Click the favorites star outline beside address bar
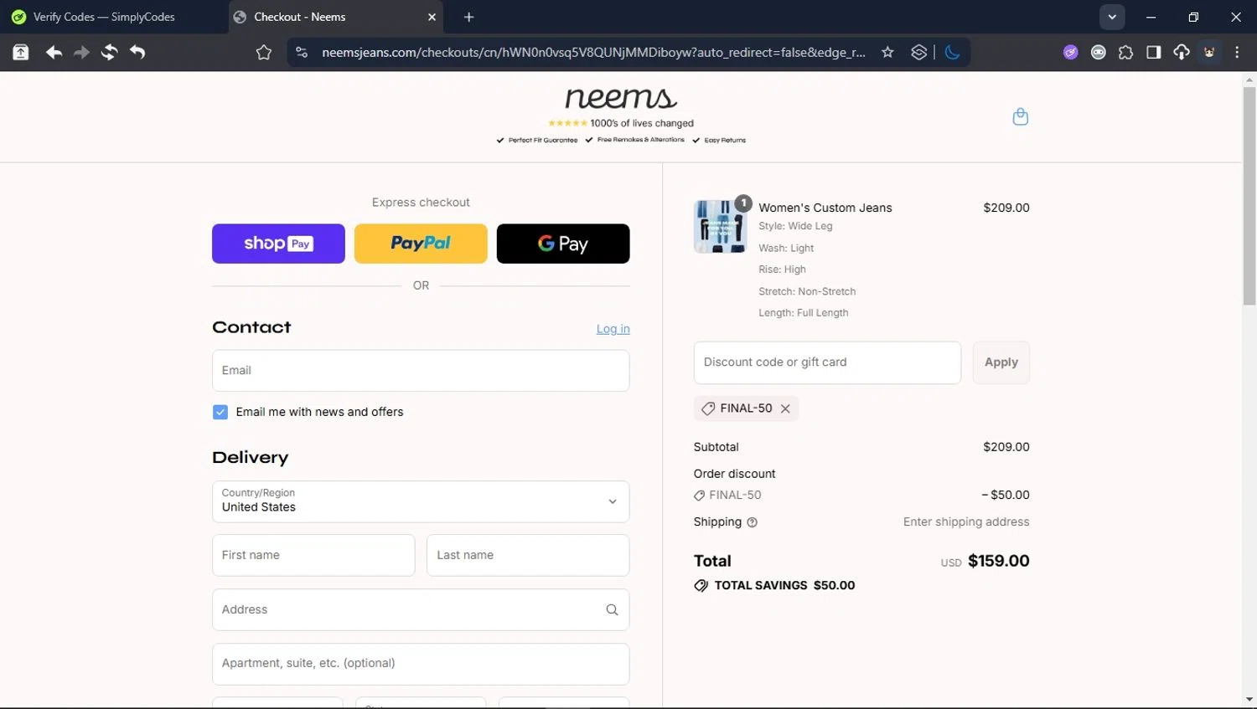Image resolution: width=1257 pixels, height=709 pixels. pos(264,52)
